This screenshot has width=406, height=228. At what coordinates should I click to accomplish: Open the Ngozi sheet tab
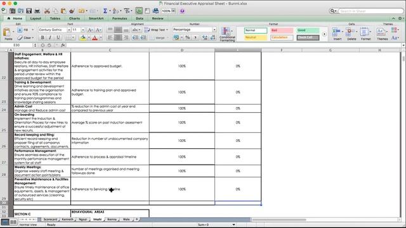pyautogui.click(x=83, y=220)
